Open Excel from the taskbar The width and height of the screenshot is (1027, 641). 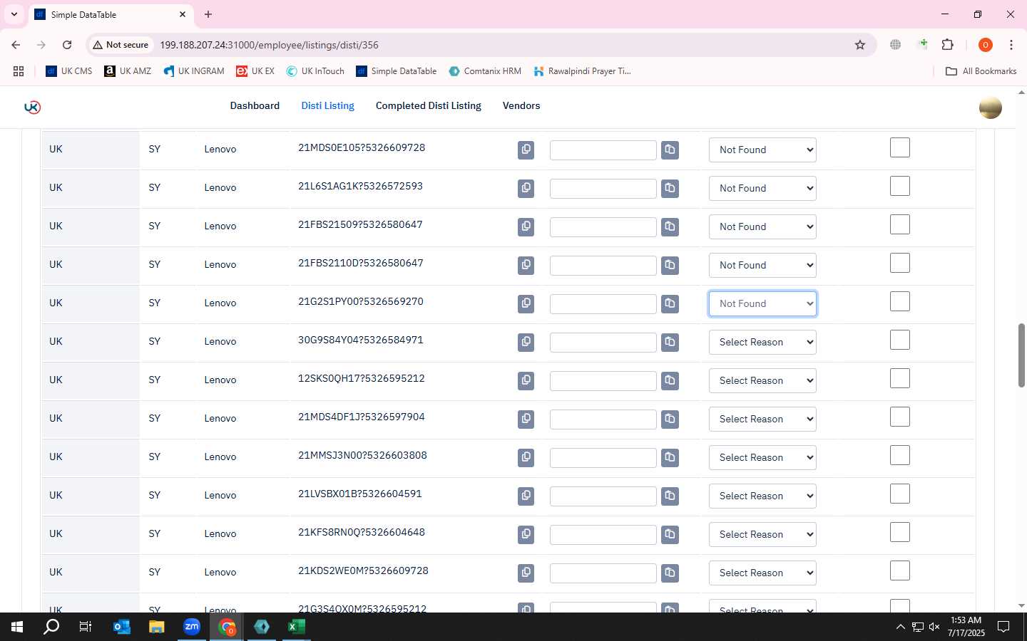296,627
